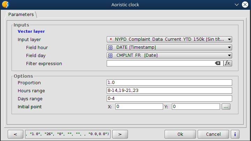Open the initial point picker ellipsis button
251x141 pixels.
tap(226, 107)
